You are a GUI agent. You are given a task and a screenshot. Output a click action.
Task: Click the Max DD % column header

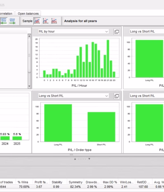pos(110,182)
